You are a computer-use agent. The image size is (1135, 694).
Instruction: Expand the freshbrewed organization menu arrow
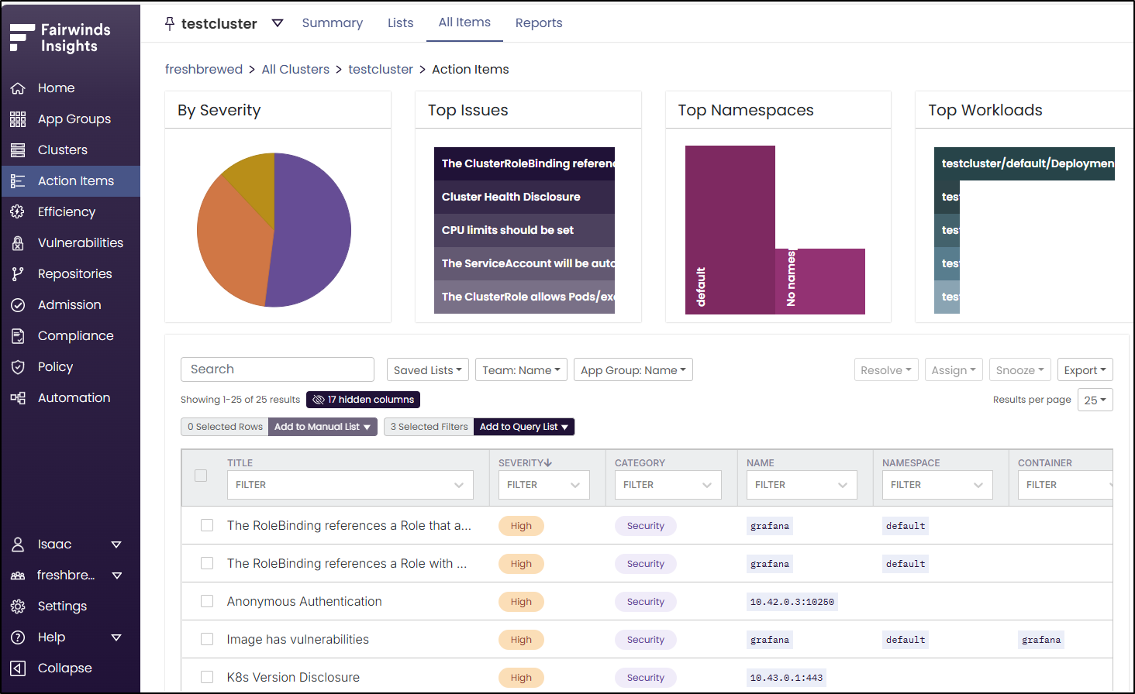[x=117, y=575]
